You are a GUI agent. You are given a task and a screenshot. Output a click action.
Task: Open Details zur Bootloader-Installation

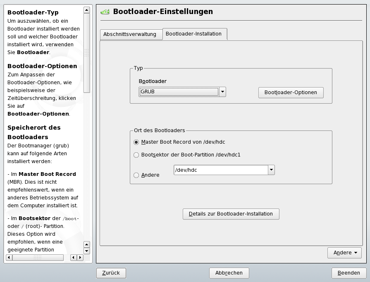[x=231, y=214]
